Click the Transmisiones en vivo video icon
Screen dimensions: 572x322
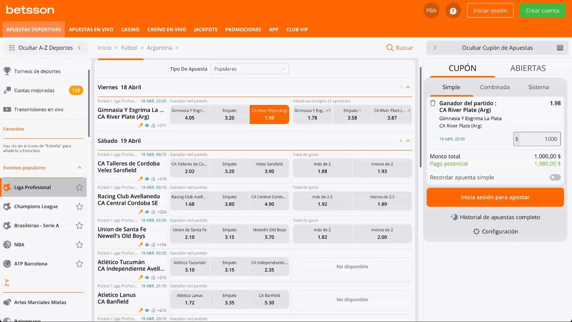pos(7,109)
